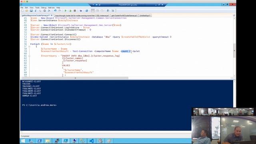Undo with the blue arrow icon

click(55, 11)
